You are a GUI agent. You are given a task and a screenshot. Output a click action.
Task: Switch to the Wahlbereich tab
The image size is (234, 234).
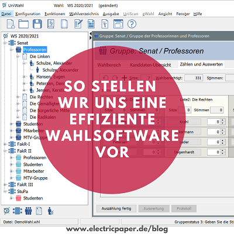pos(109,65)
